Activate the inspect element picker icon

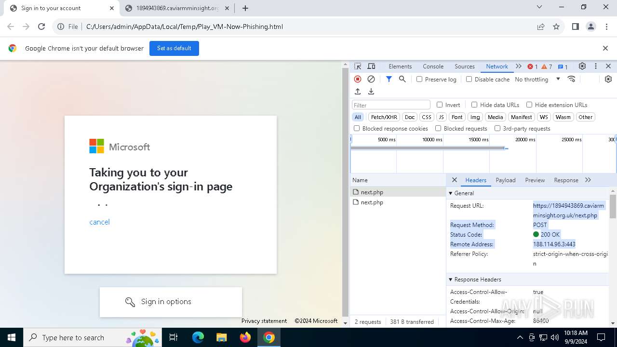[358, 67]
